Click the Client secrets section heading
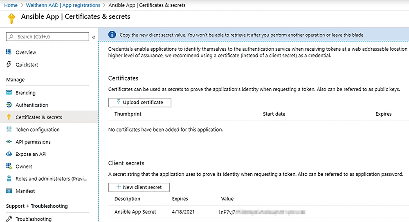 (x=126, y=163)
